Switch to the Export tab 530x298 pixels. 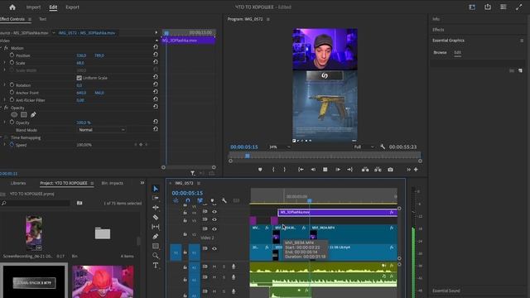click(72, 7)
